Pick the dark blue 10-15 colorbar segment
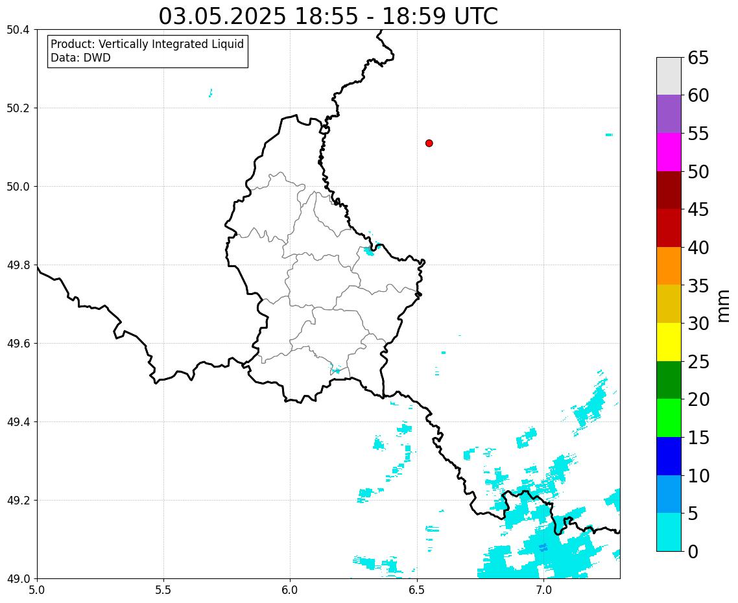738x603 pixels. 669,456
